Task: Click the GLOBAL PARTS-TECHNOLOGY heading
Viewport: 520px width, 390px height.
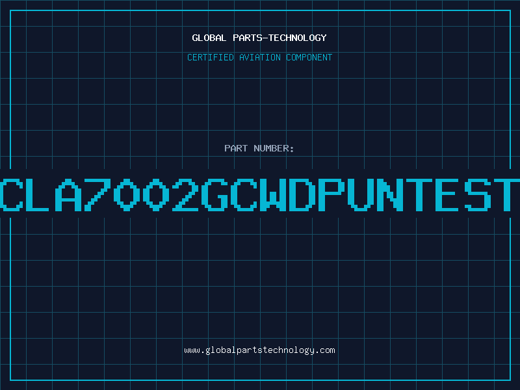Action: click(259, 38)
